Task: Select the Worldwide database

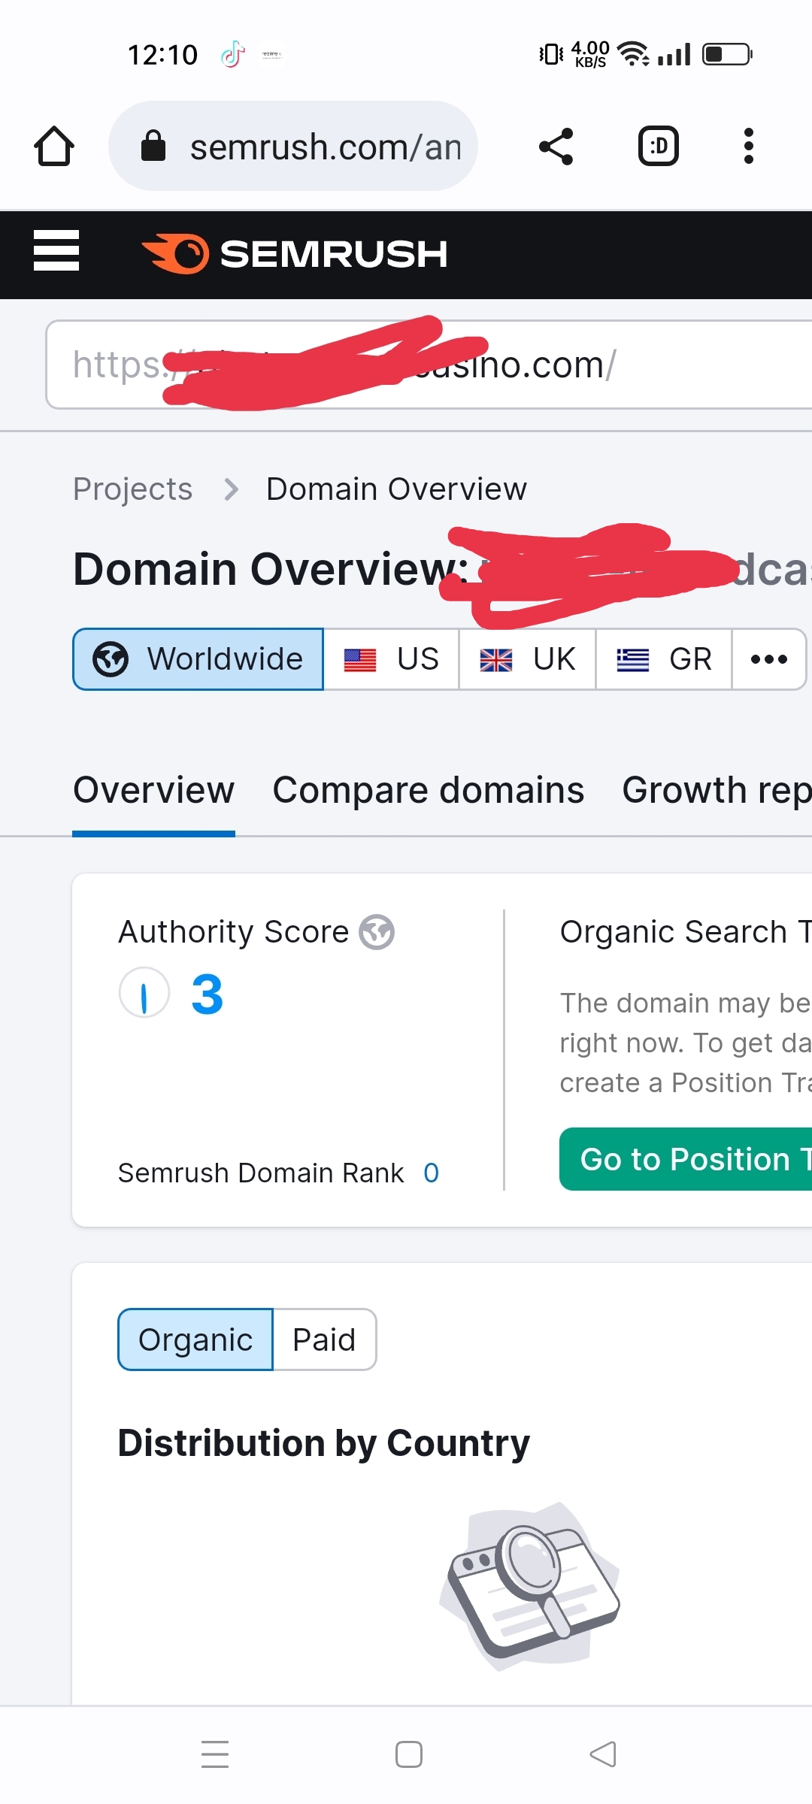Action: (198, 659)
